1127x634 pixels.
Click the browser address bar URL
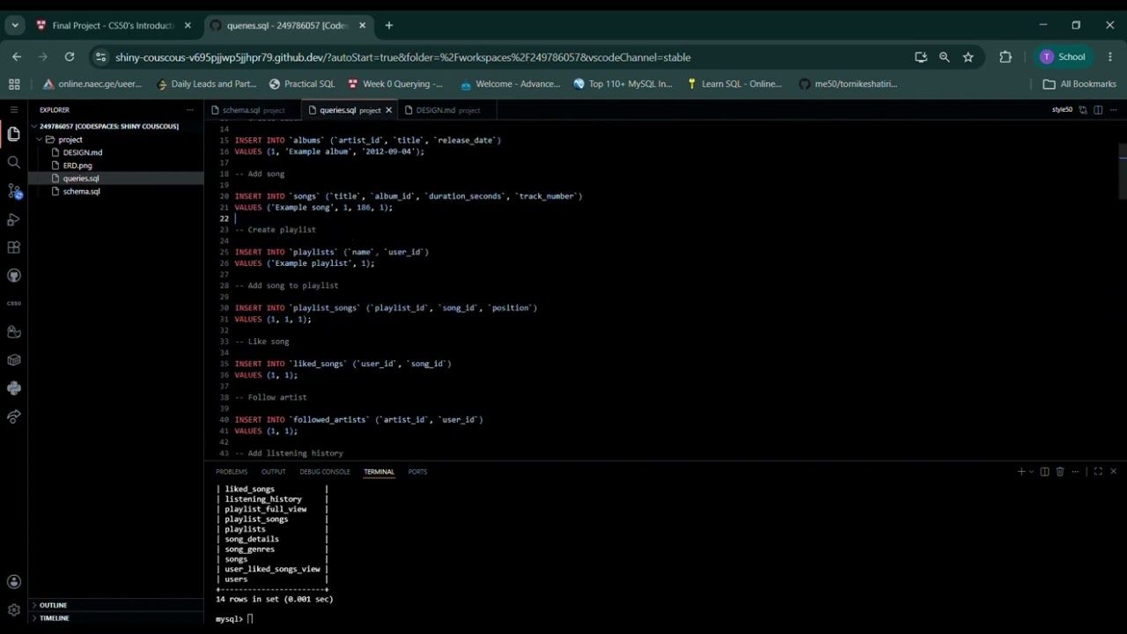point(402,57)
